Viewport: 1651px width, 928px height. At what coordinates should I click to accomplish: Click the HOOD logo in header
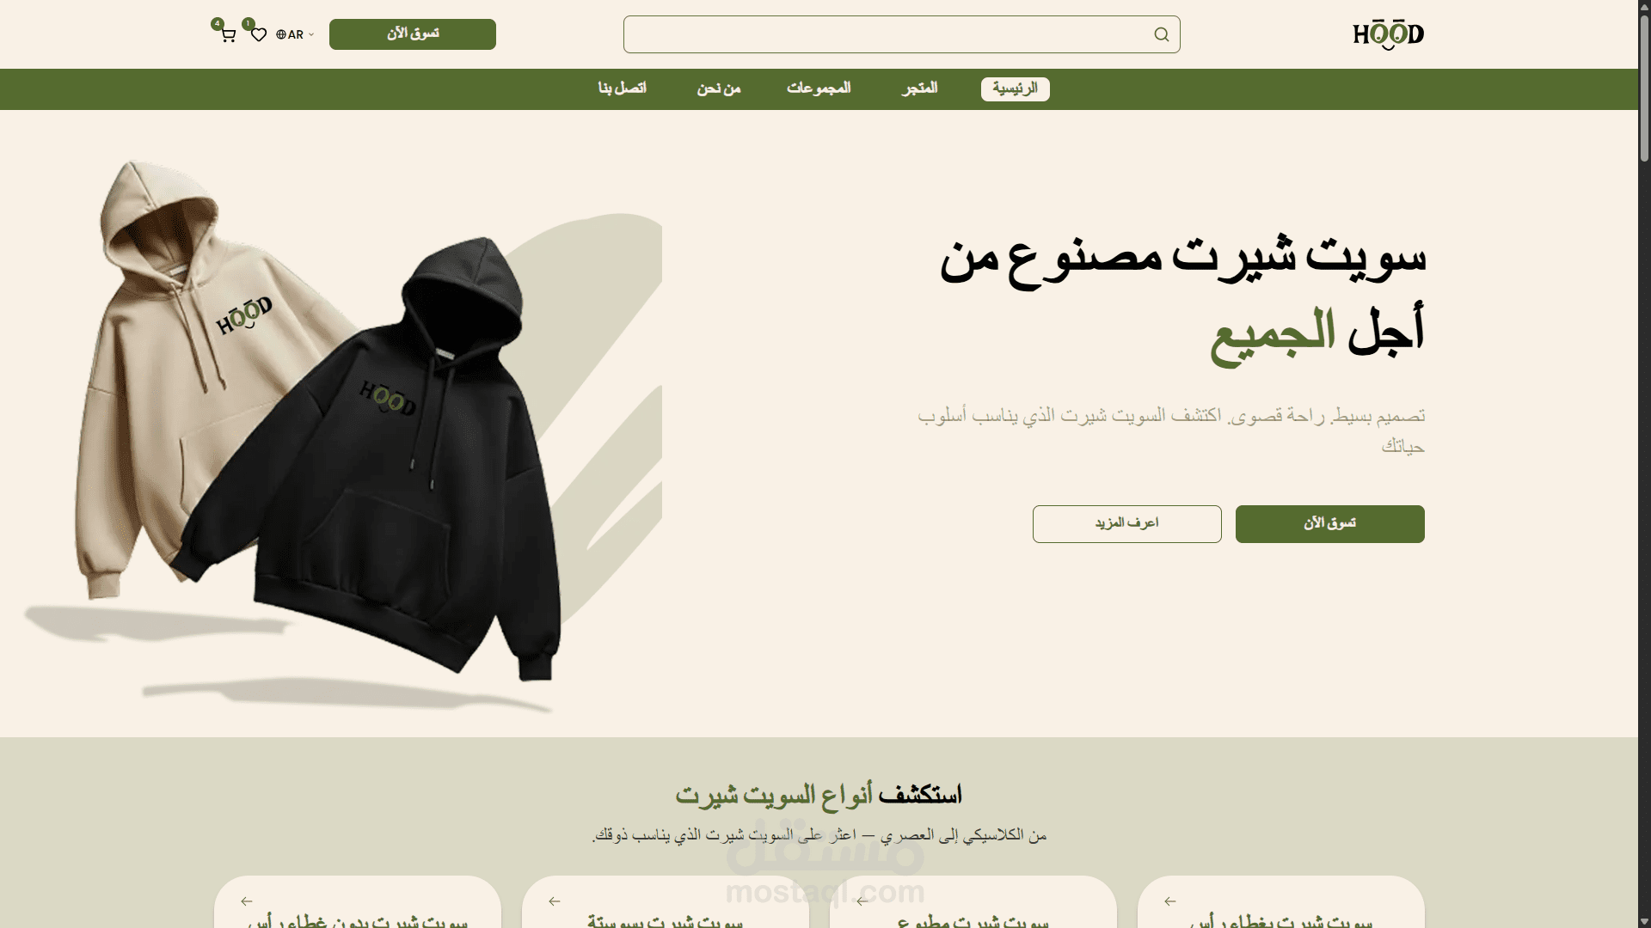pyautogui.click(x=1388, y=34)
